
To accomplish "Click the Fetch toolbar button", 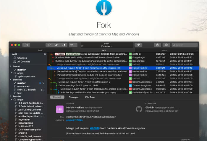I will [49, 45].
